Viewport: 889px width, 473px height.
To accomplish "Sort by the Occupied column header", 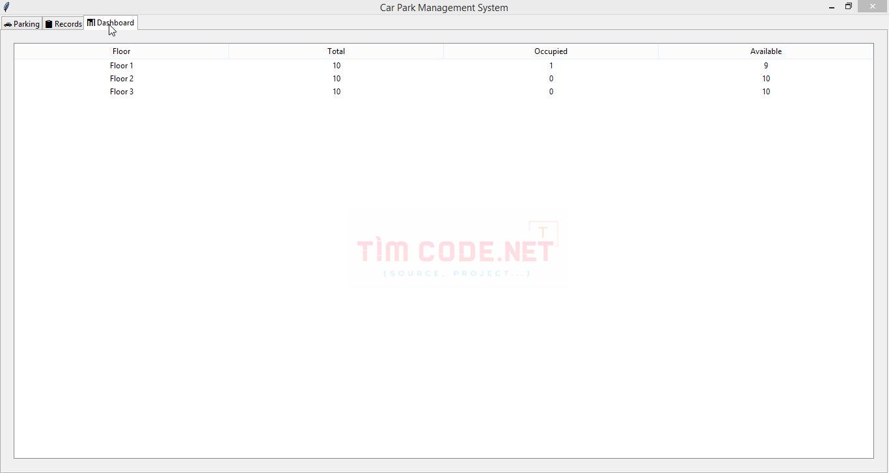I will pyautogui.click(x=551, y=51).
